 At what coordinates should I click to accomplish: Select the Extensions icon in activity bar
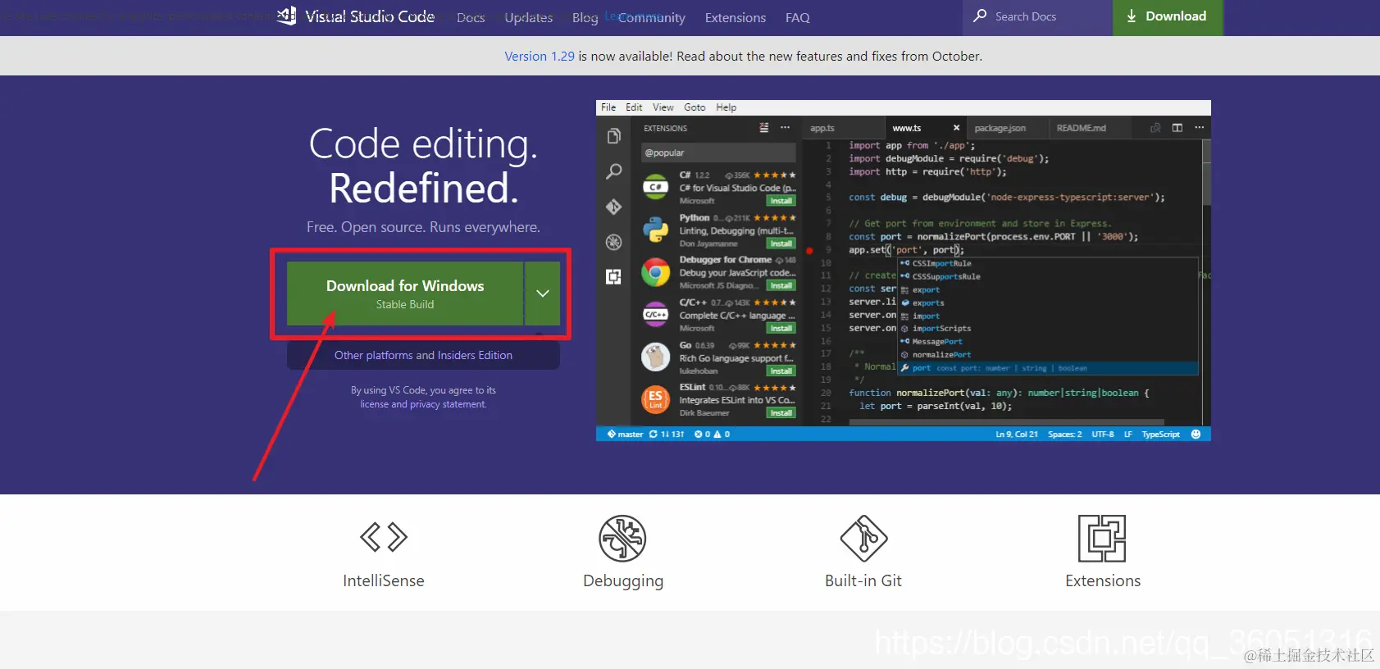tap(613, 277)
